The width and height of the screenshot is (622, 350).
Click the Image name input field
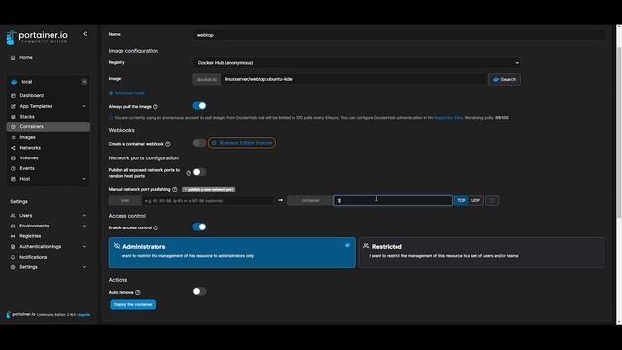(x=353, y=79)
